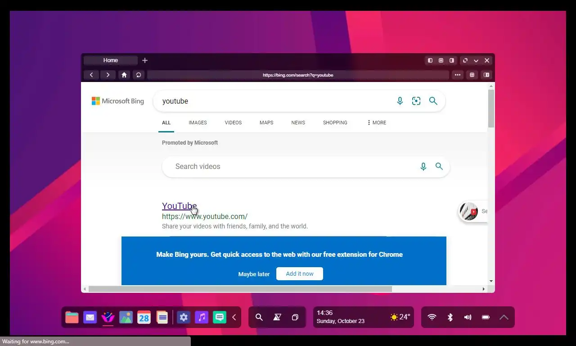Open the Notes app in the dock
The width and height of the screenshot is (576, 346).
[162, 318]
